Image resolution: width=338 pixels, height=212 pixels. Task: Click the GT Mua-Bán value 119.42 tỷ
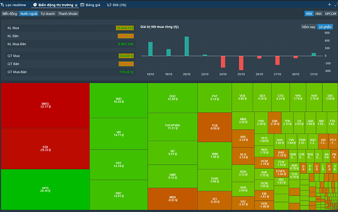(x=126, y=72)
